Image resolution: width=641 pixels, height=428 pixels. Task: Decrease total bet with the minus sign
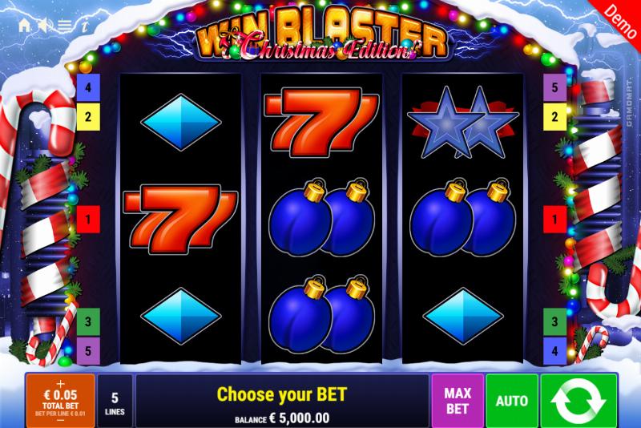(61, 420)
